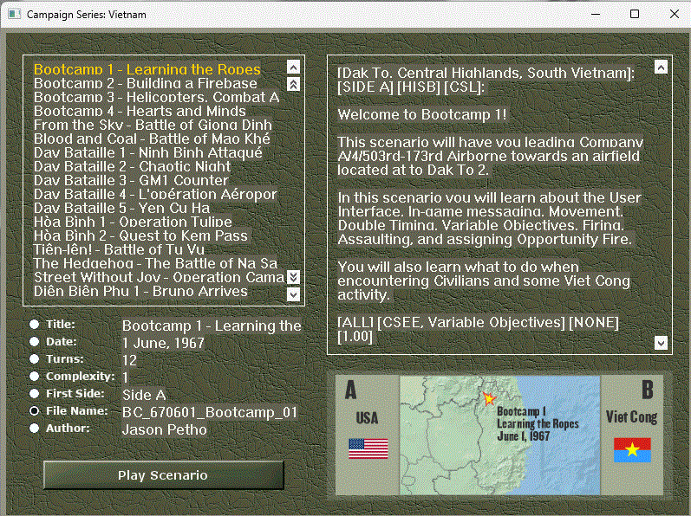Select The Hedgehog - The Battle of Na Sa

click(155, 263)
